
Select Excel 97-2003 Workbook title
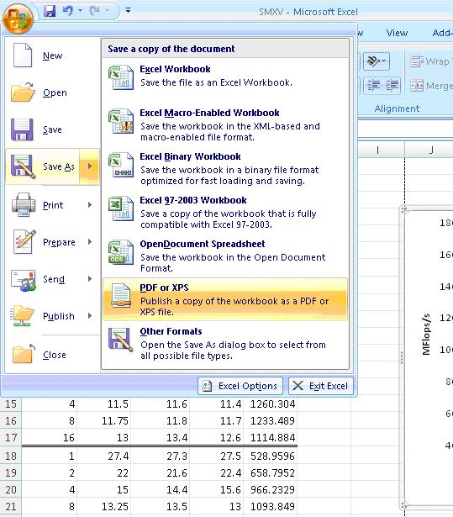[193, 200]
